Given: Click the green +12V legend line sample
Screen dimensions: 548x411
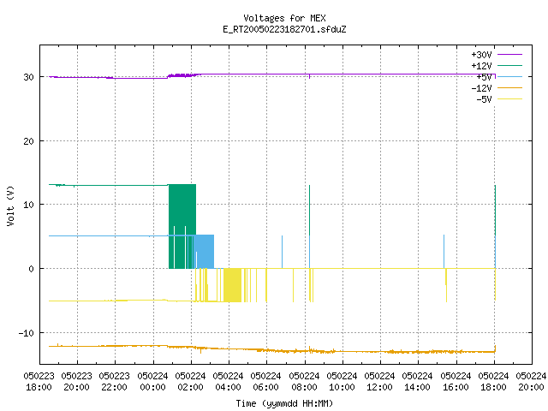Looking at the screenshot, I should point(509,65).
